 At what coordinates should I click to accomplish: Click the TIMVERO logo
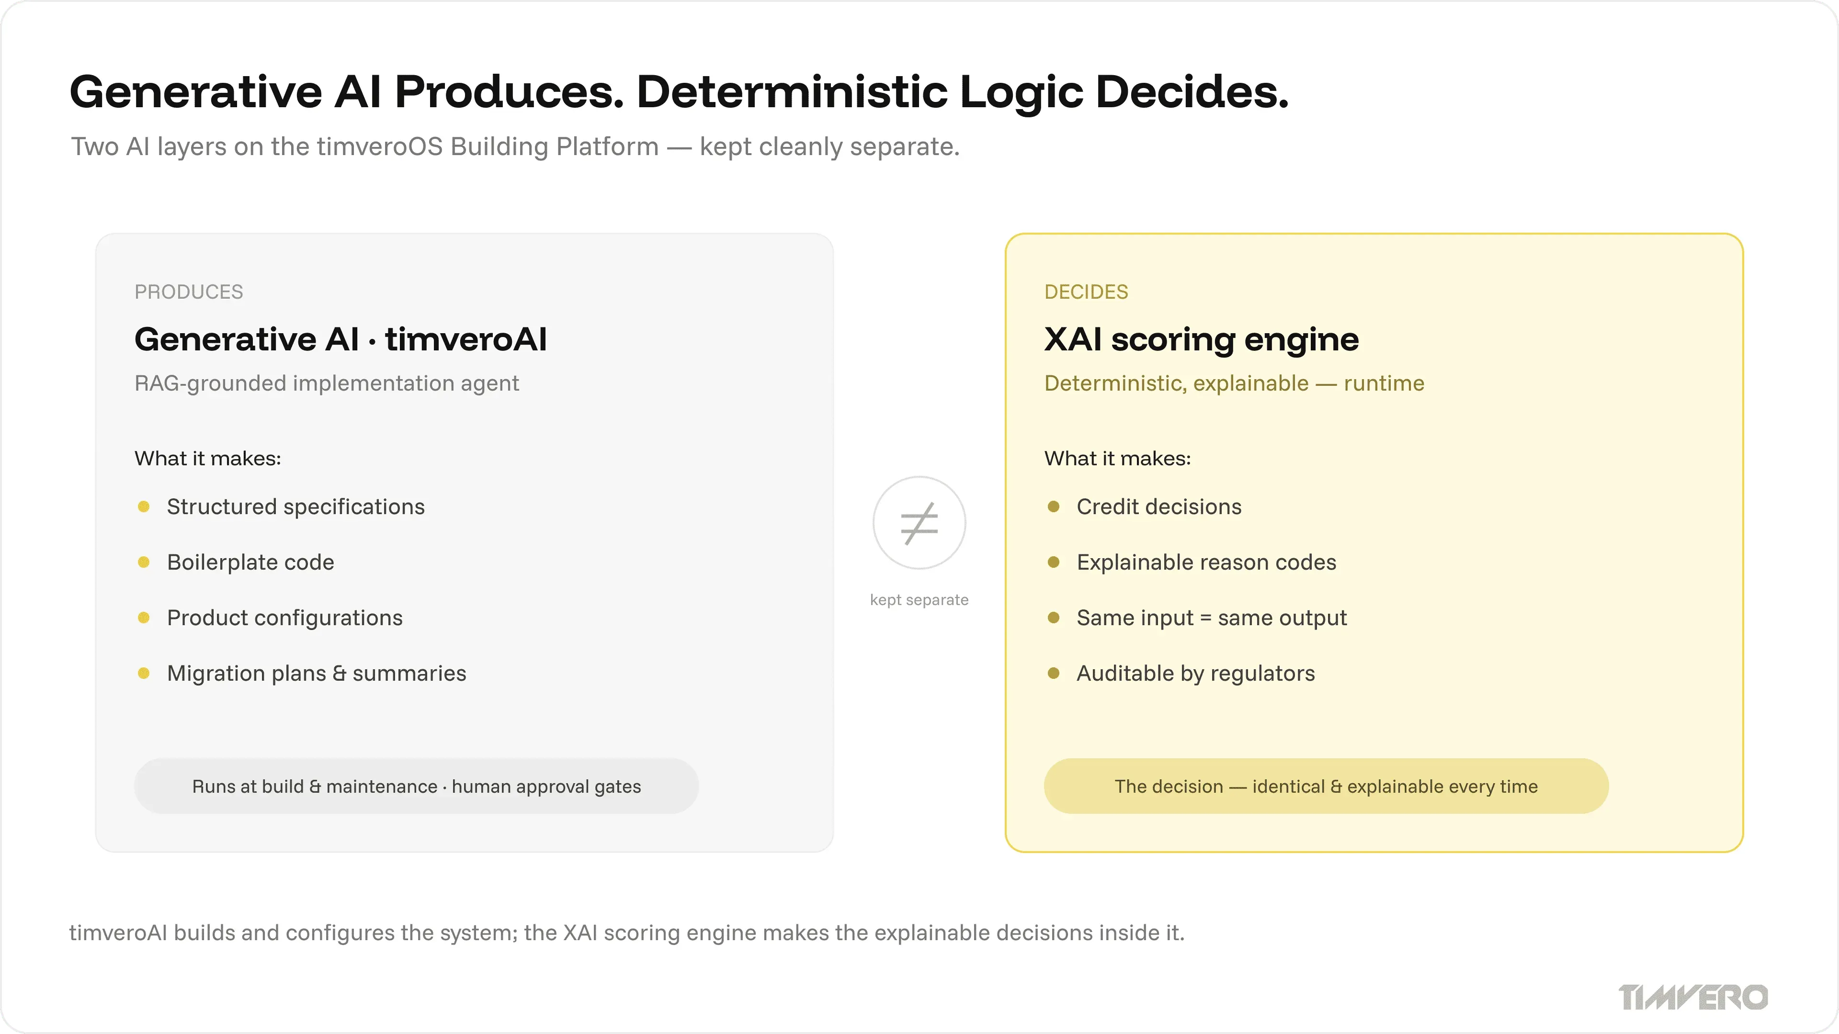[x=1692, y=997]
